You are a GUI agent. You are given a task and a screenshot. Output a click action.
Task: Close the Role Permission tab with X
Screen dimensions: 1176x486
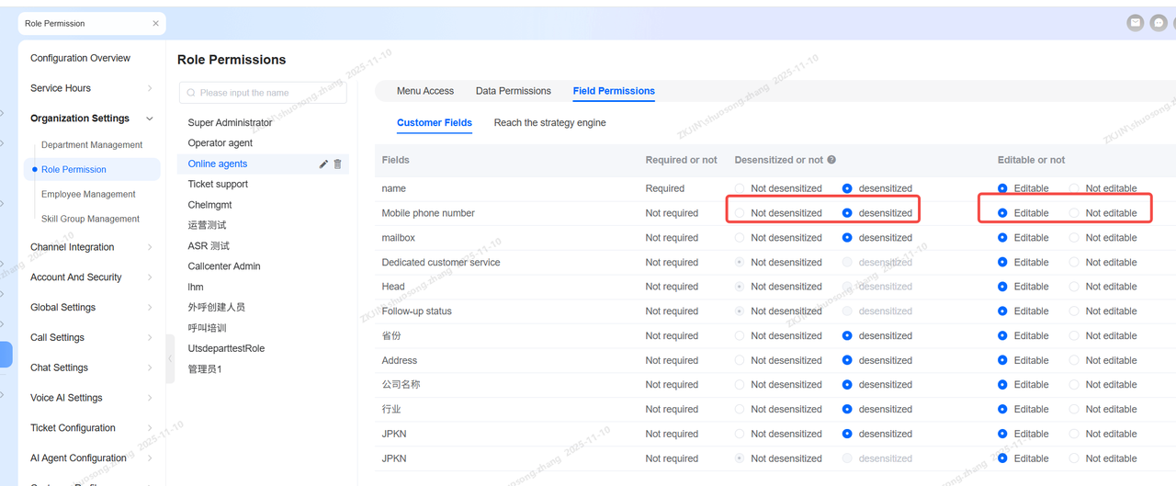tap(155, 24)
